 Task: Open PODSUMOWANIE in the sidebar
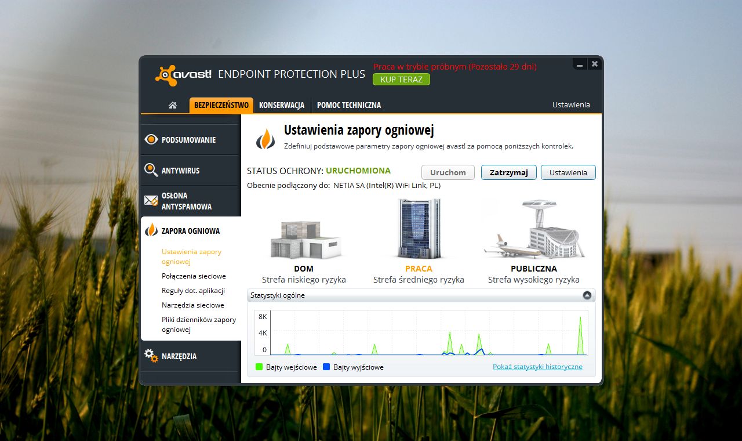(190, 140)
